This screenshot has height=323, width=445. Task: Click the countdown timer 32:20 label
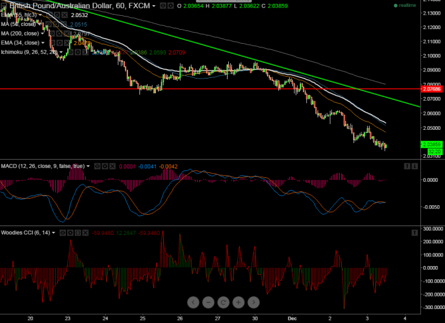point(434,151)
